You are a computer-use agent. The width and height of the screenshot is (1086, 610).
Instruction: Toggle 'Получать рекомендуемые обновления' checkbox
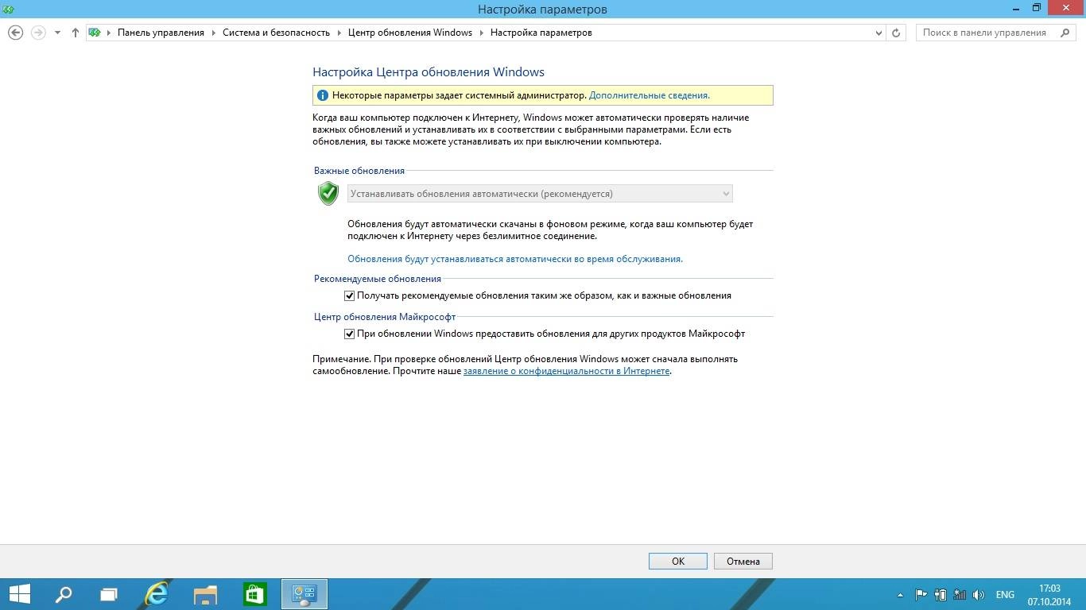[349, 295]
